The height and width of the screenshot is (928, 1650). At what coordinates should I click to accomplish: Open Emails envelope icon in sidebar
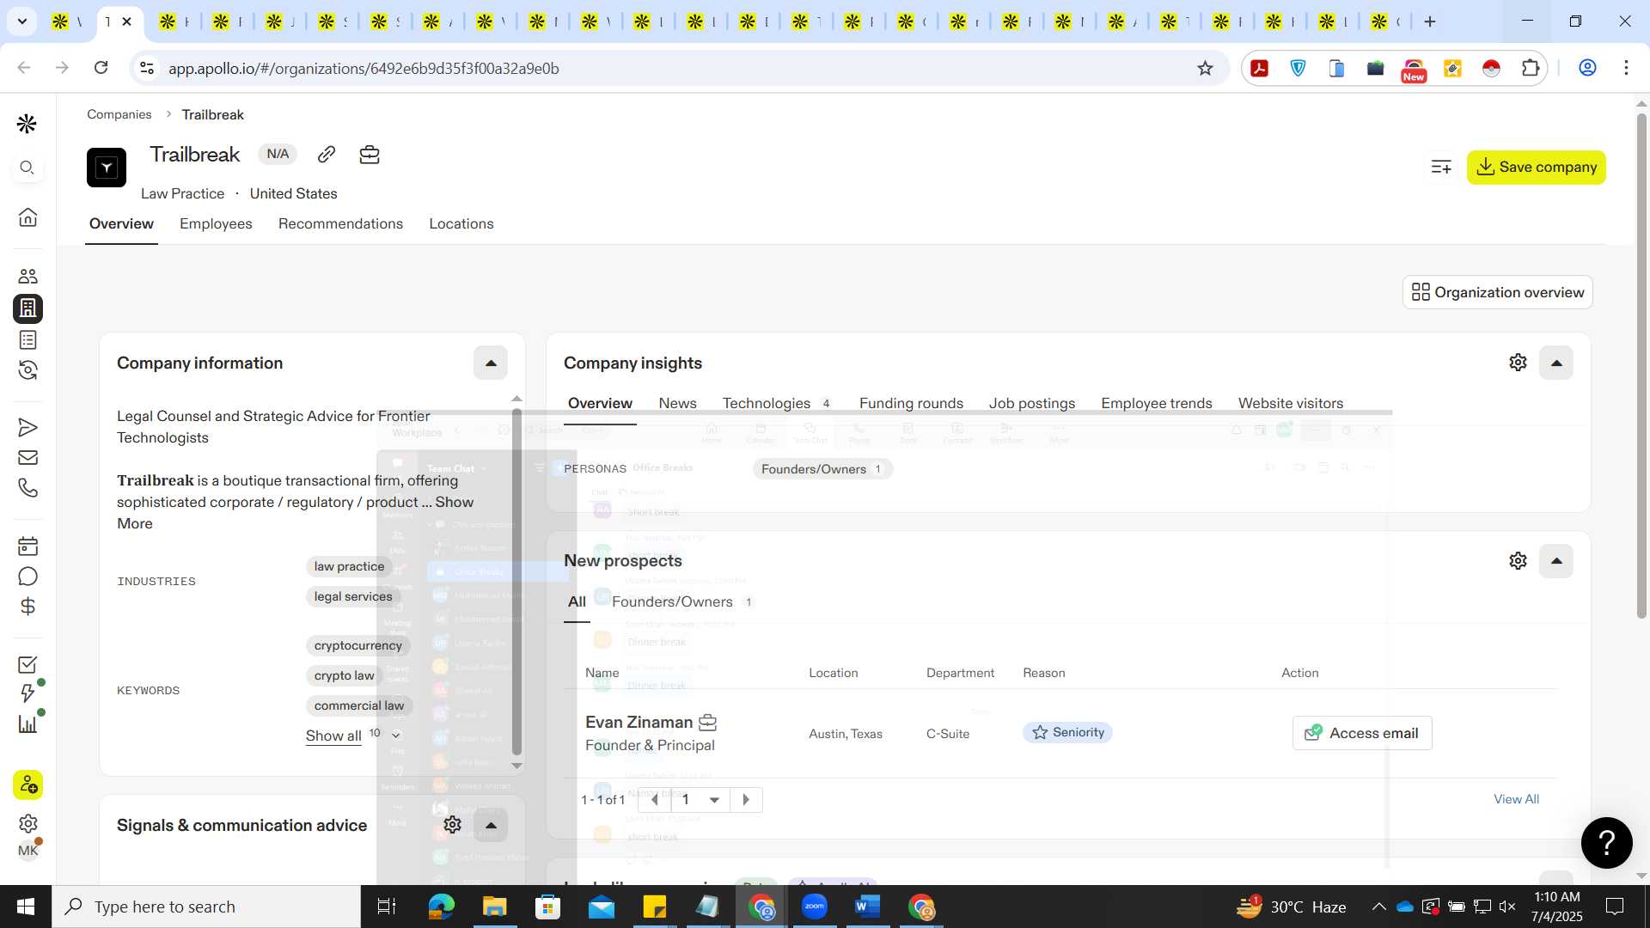(x=27, y=458)
